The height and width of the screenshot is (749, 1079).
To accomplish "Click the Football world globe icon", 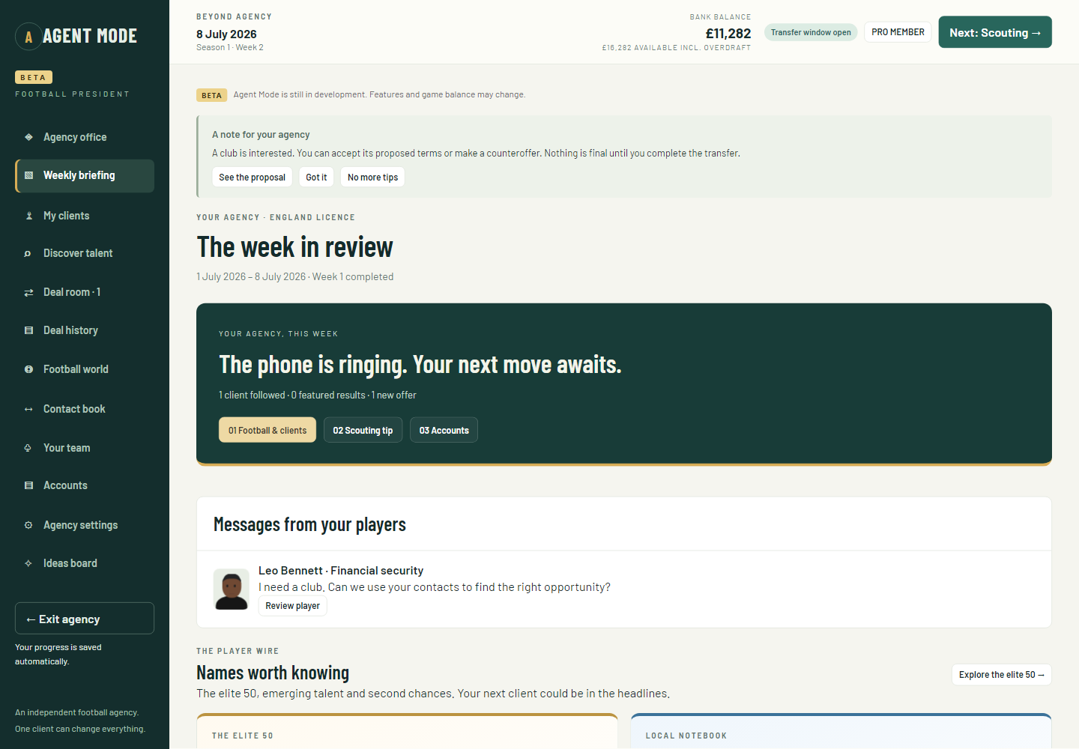I will coord(28,369).
